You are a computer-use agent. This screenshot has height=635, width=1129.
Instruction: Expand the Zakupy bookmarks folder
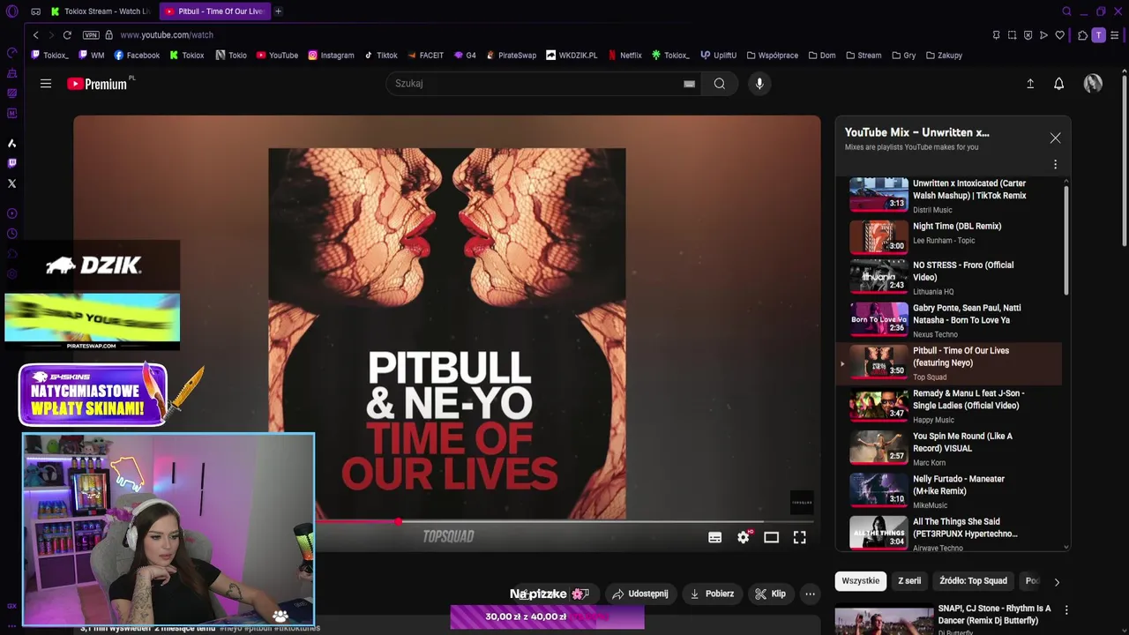pos(943,56)
